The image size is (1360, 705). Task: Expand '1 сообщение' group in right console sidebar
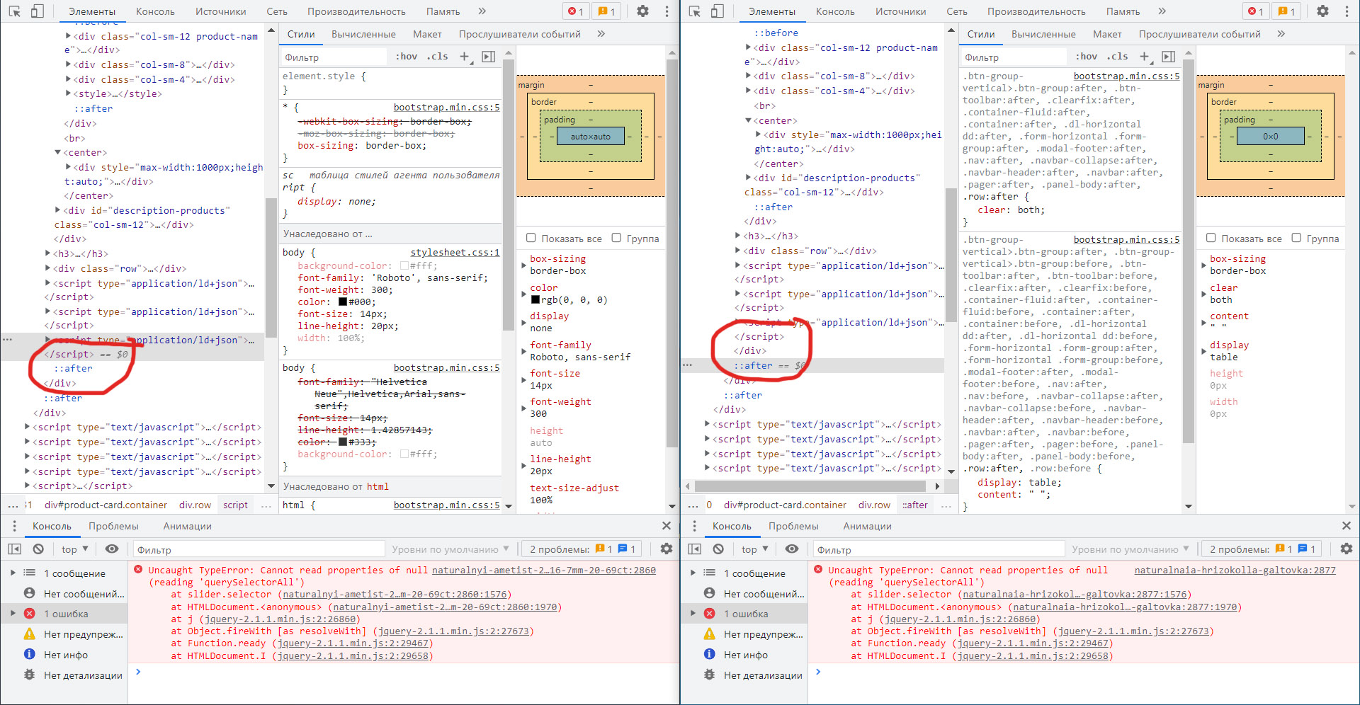(693, 573)
